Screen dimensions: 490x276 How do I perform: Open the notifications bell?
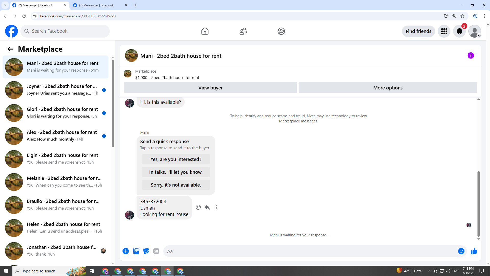coord(459,31)
